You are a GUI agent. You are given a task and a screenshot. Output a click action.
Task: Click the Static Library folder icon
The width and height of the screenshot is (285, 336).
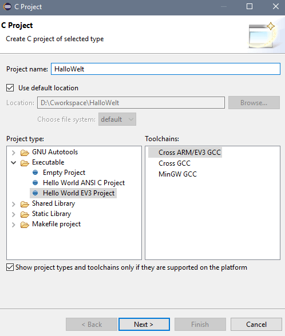coord(25,214)
